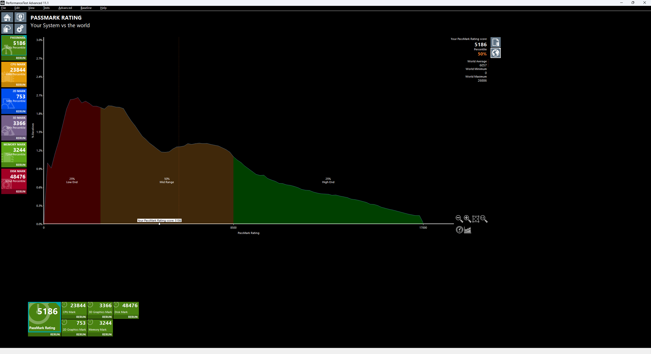Click the zoom in magnifier icon
This screenshot has width=651, height=354.
pos(467,219)
